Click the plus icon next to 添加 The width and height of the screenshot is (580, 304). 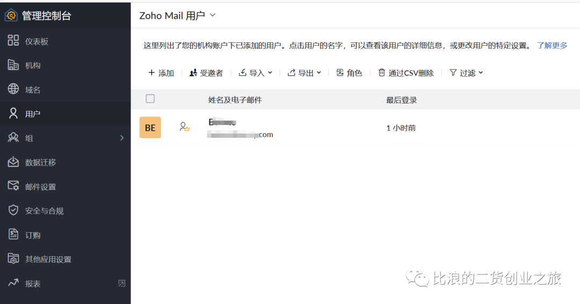click(151, 72)
